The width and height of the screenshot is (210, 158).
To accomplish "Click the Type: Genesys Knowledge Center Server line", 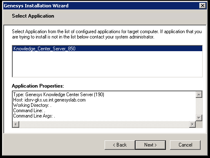I will coord(58,95).
